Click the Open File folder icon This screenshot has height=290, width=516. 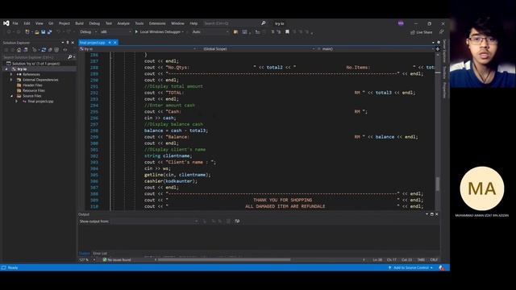click(x=37, y=32)
